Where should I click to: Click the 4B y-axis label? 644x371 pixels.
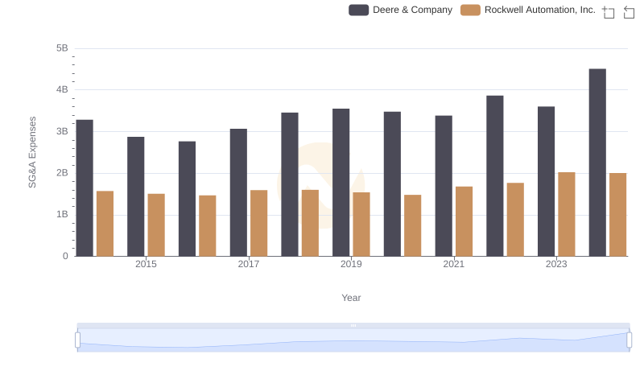[x=63, y=89]
